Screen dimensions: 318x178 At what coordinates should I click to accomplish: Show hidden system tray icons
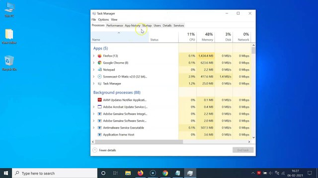pos(253,173)
